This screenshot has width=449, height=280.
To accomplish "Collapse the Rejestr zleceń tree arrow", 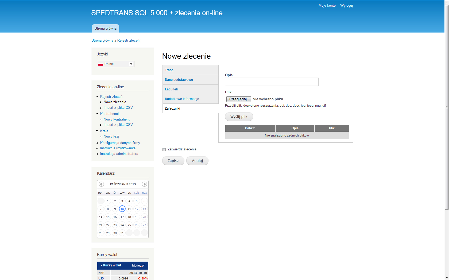I will 97,97.
